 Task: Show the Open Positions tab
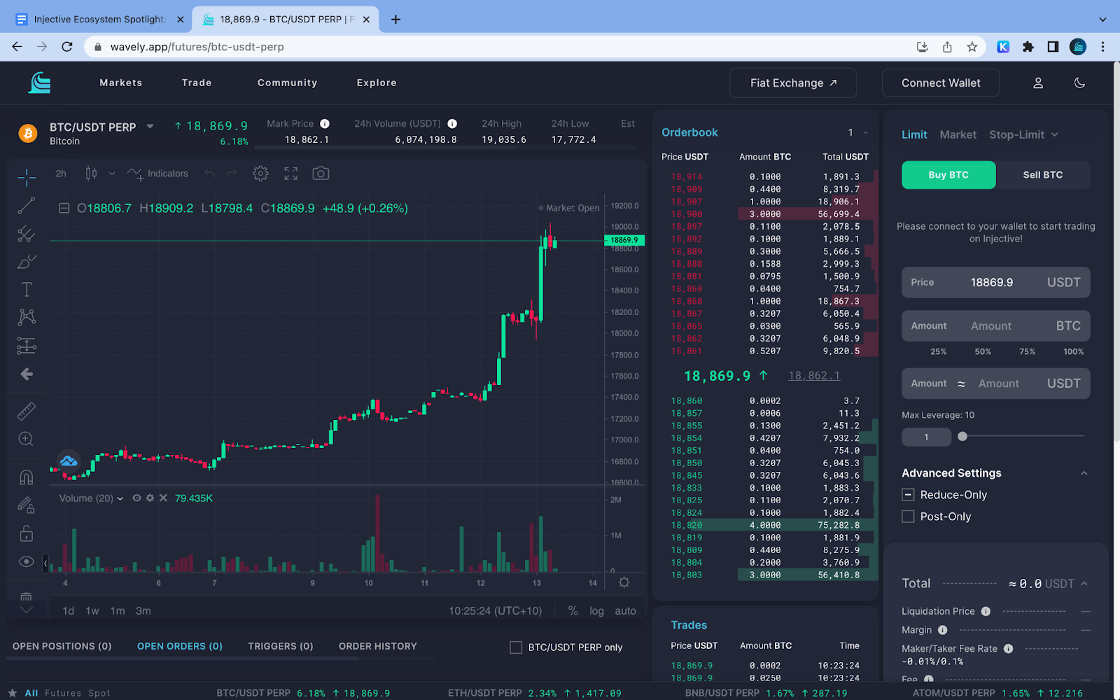tap(62, 646)
